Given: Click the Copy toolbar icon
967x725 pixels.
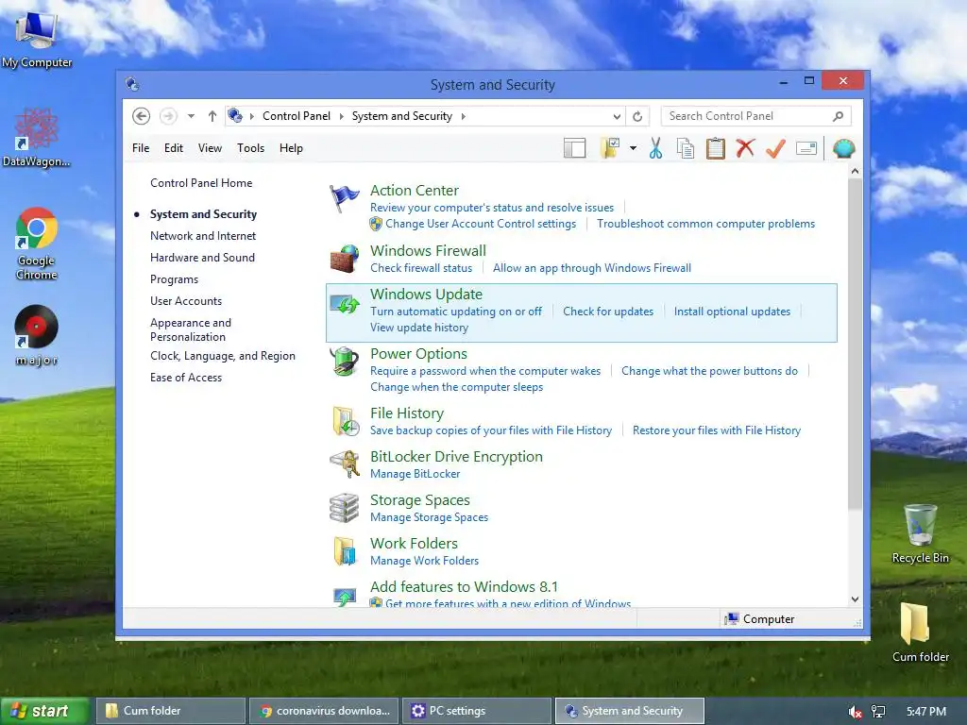Looking at the screenshot, I should tap(686, 148).
